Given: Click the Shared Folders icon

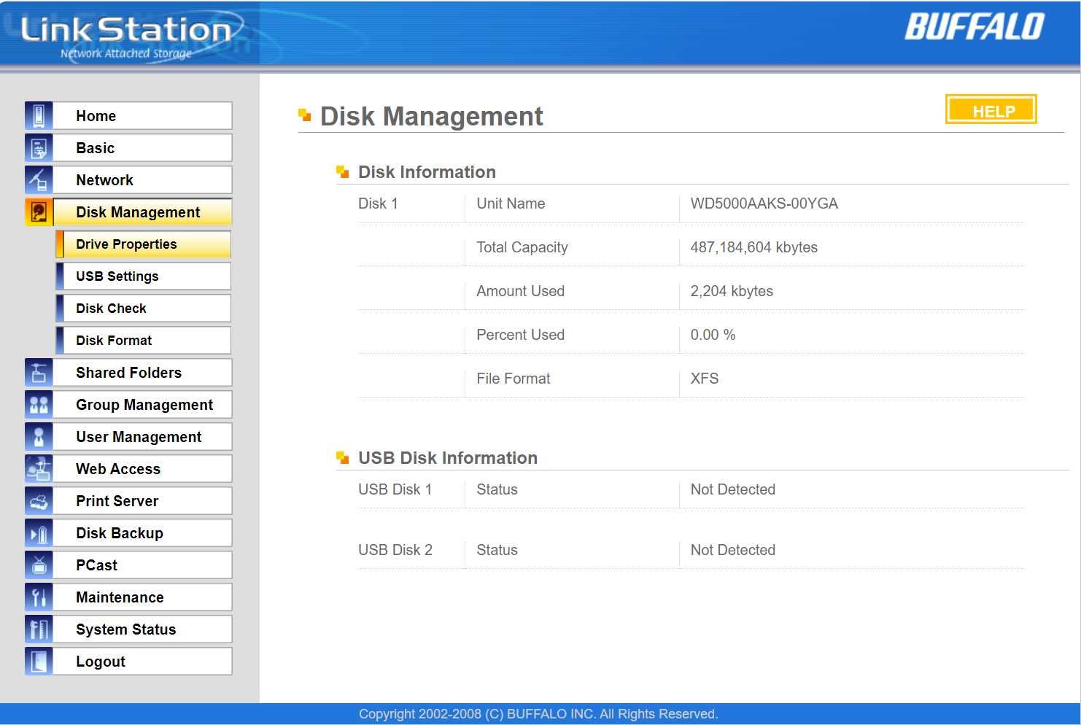Looking at the screenshot, I should tap(39, 373).
